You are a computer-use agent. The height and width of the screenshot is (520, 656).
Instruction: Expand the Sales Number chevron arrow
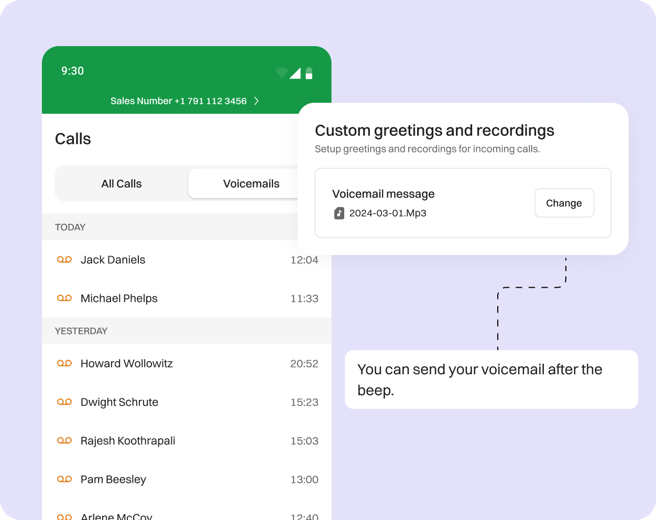point(256,101)
